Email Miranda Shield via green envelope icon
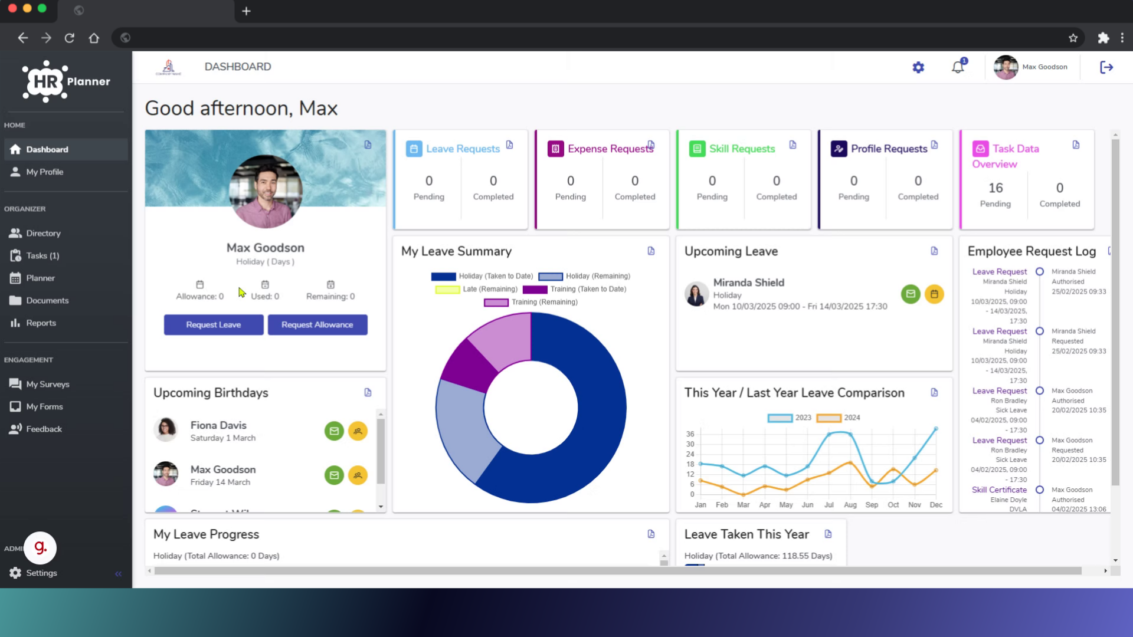Viewport: 1133px width, 637px height. pos(911,294)
